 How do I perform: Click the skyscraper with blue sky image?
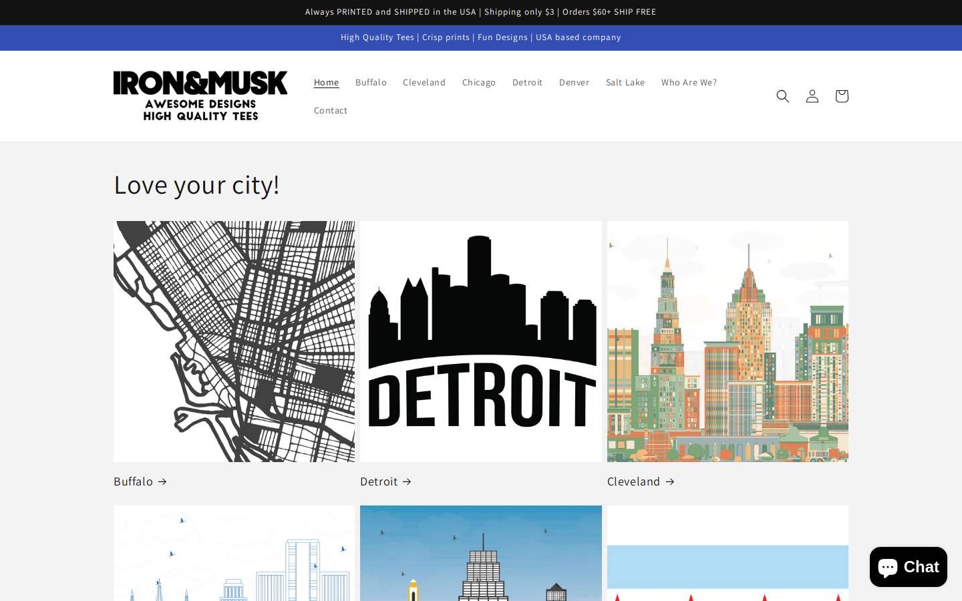481,553
